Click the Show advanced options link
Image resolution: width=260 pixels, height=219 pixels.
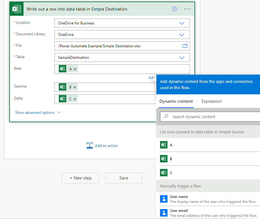[x=35, y=113]
